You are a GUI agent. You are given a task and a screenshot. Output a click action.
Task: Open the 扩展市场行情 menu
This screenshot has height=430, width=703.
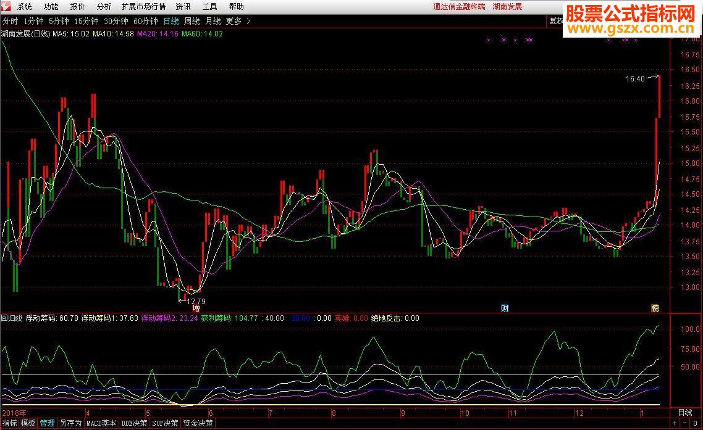coord(143,7)
